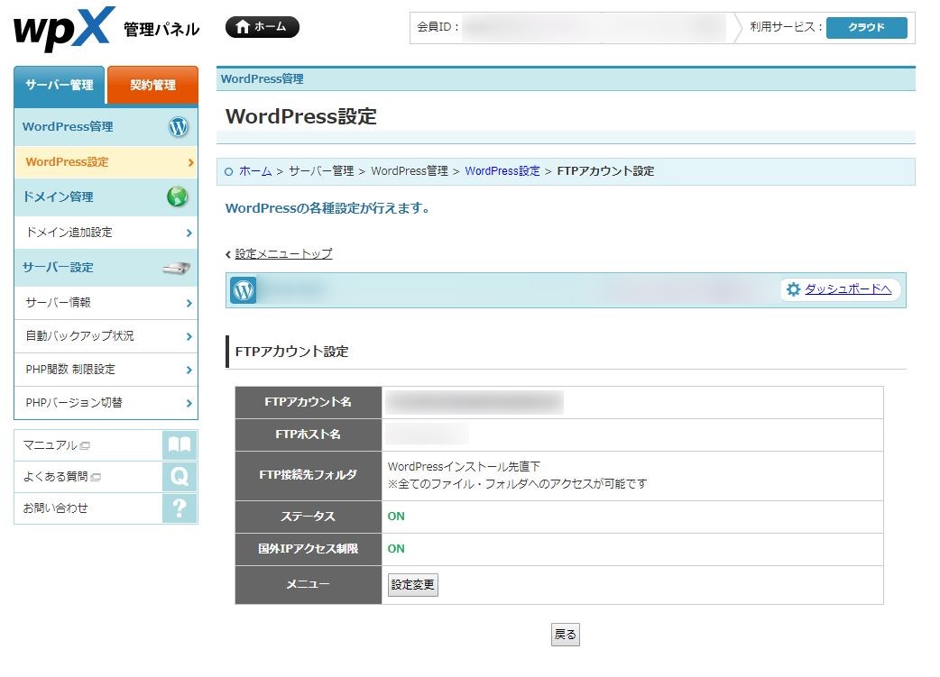Open the お問い合わせ link

pyautogui.click(x=55, y=508)
